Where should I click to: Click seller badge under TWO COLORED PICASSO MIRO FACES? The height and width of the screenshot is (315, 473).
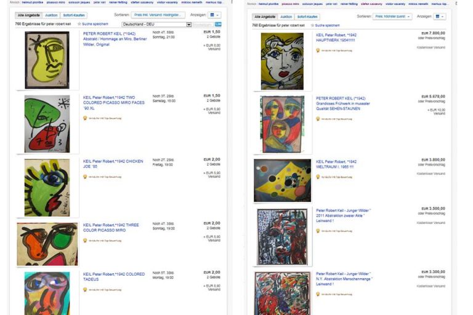(x=85, y=118)
